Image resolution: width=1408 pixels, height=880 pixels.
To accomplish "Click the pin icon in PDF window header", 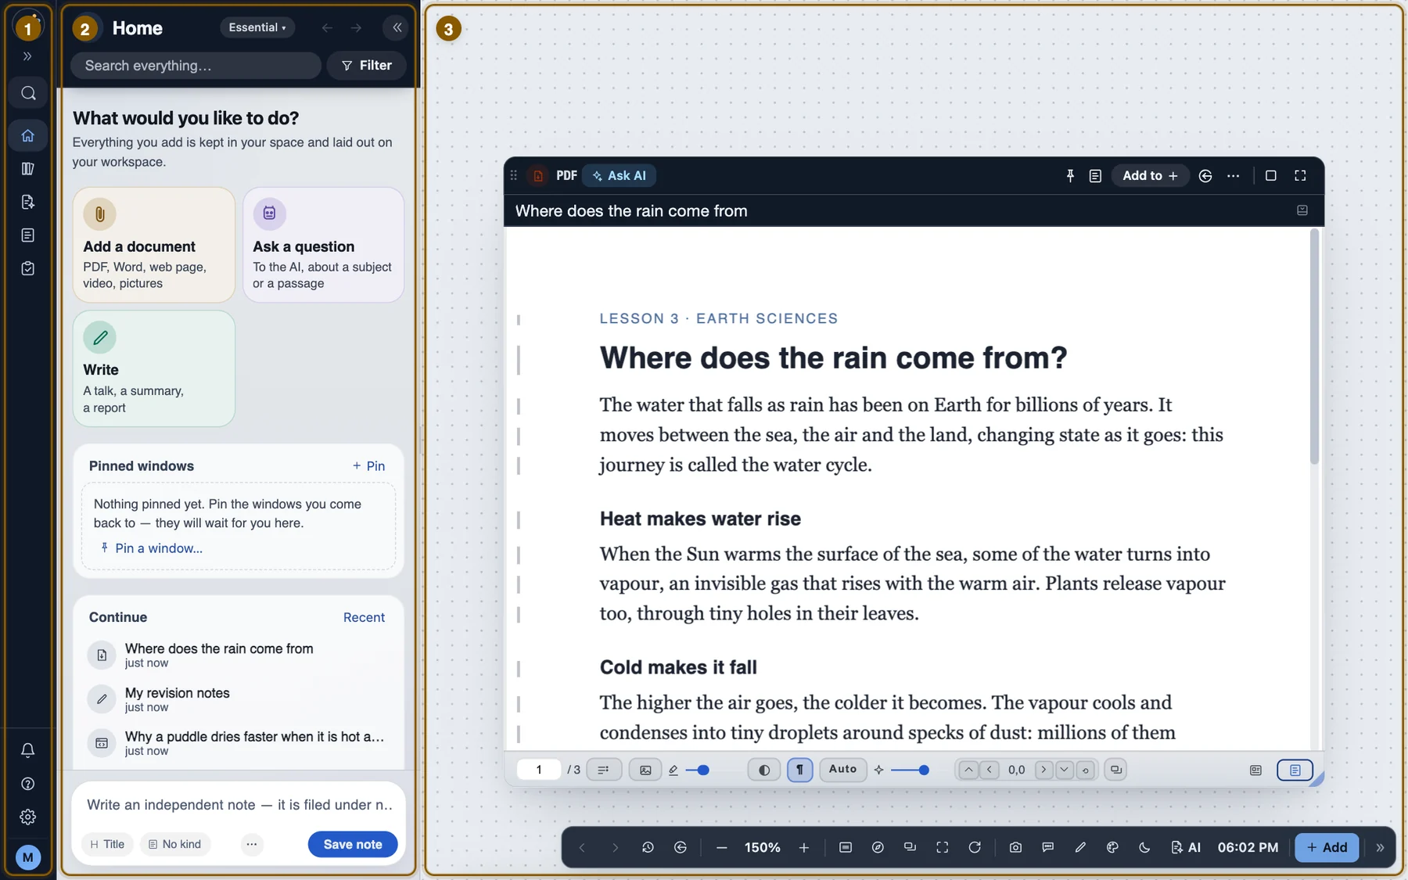I will 1070,176.
